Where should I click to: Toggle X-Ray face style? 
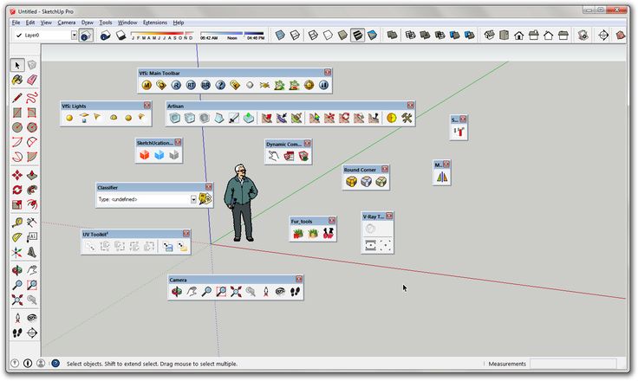pos(280,36)
